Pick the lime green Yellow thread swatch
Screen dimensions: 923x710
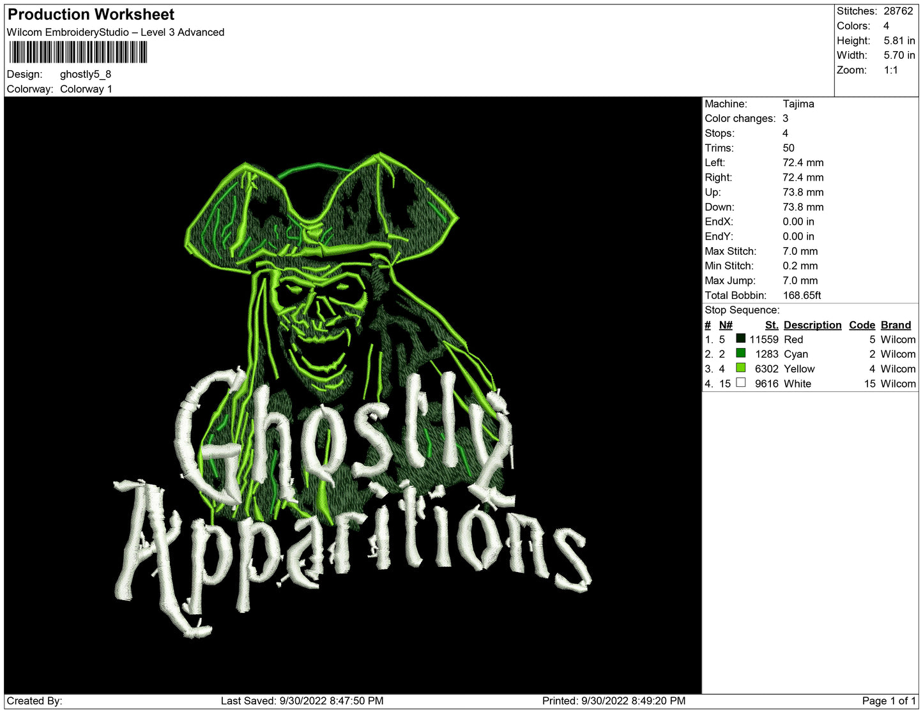click(740, 368)
